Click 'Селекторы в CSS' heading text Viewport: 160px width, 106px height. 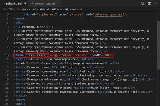pos(33,27)
